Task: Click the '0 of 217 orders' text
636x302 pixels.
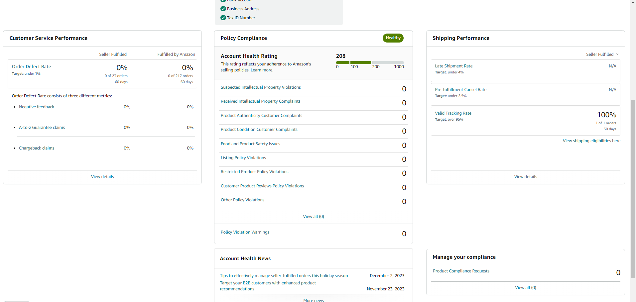Action: click(181, 76)
